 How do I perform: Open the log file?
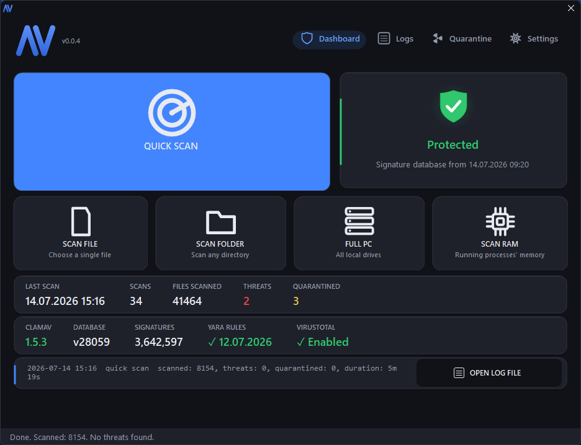[489, 373]
